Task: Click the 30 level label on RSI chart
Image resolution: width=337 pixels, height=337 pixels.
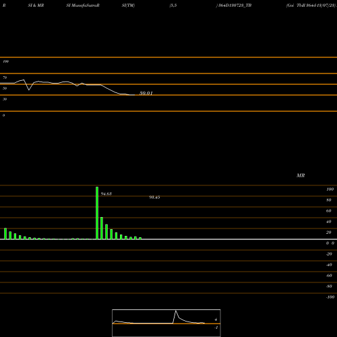Action: point(5,99)
